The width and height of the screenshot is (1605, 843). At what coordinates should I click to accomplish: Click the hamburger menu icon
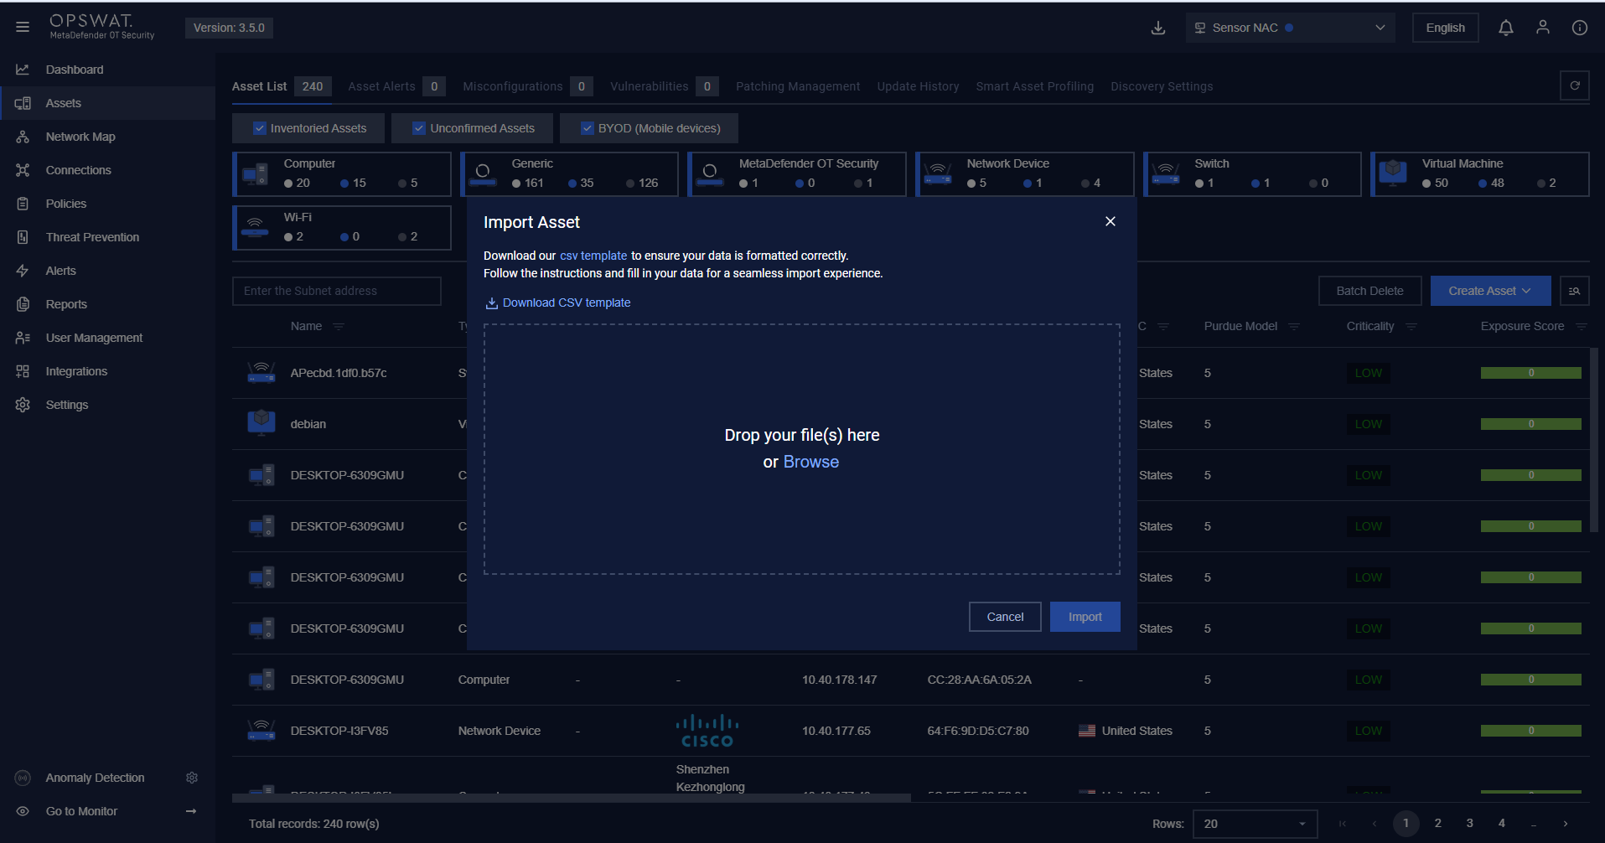[23, 28]
